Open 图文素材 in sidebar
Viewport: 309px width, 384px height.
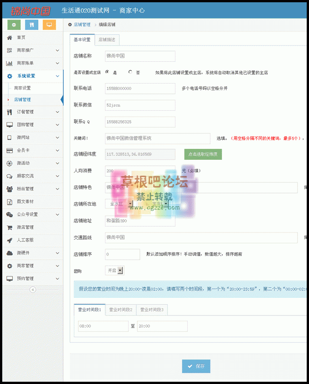pos(25,202)
